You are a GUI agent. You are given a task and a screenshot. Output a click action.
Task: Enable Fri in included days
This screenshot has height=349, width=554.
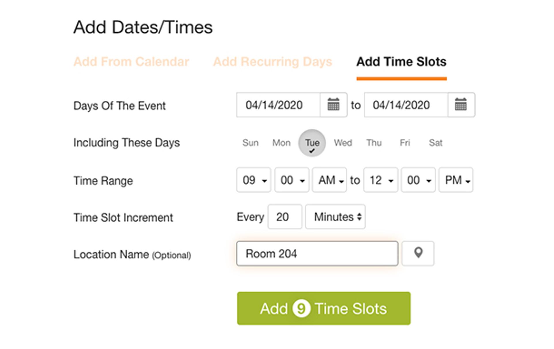point(405,143)
